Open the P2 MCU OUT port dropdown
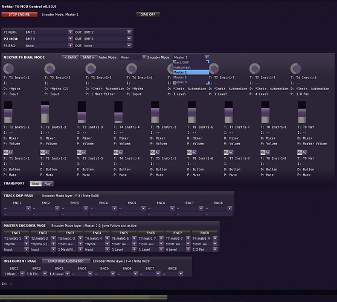Image resolution: width=337 pixels, height=302 pixels. point(108,39)
